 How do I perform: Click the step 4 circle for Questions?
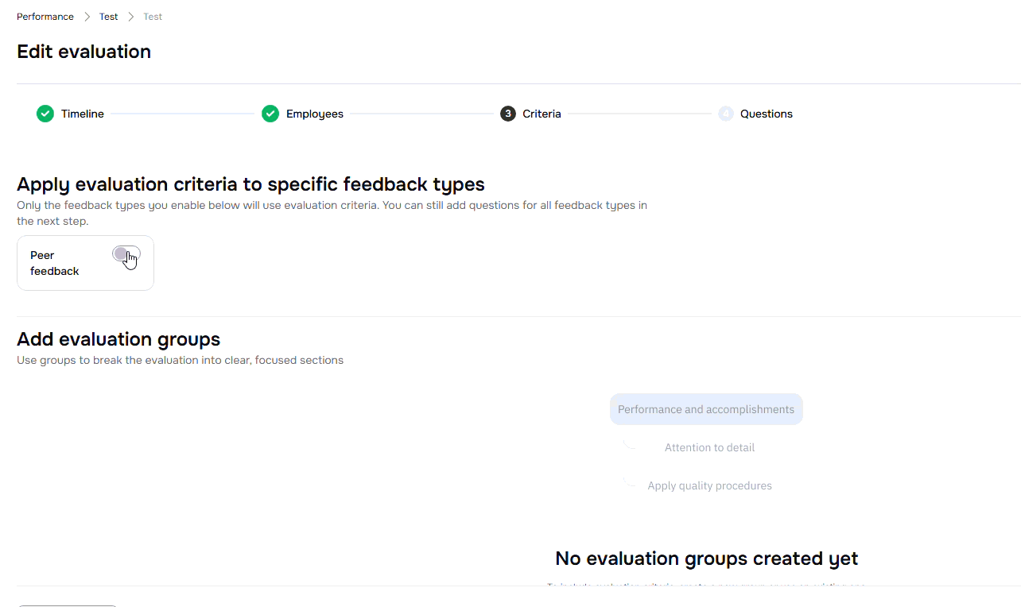(726, 114)
